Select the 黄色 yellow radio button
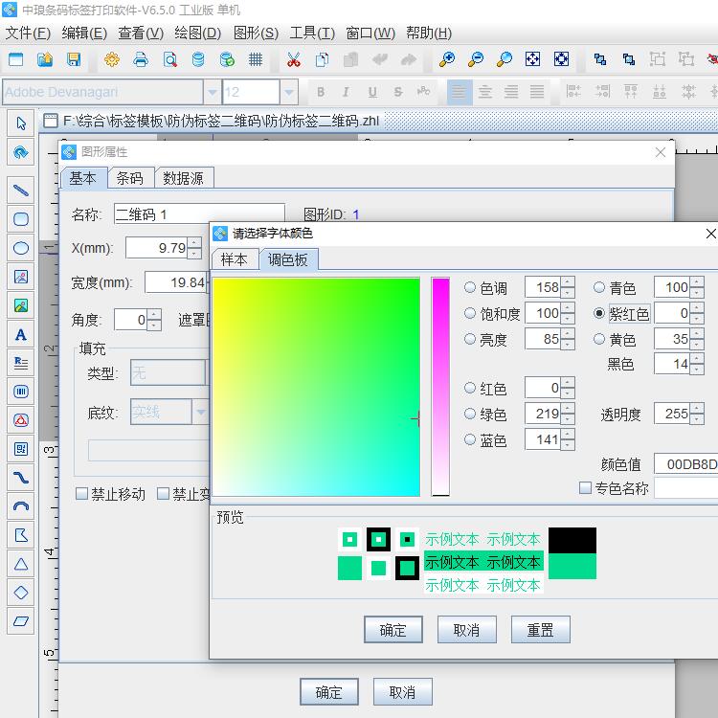This screenshot has width=718, height=718. point(599,339)
